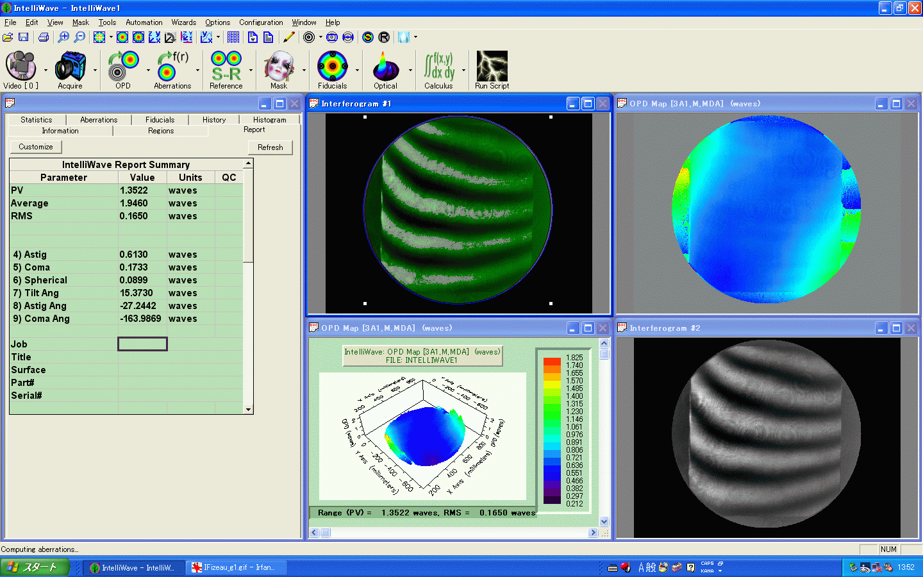Open the Configuration menu
Image resolution: width=923 pixels, height=577 pixels.
[261, 22]
